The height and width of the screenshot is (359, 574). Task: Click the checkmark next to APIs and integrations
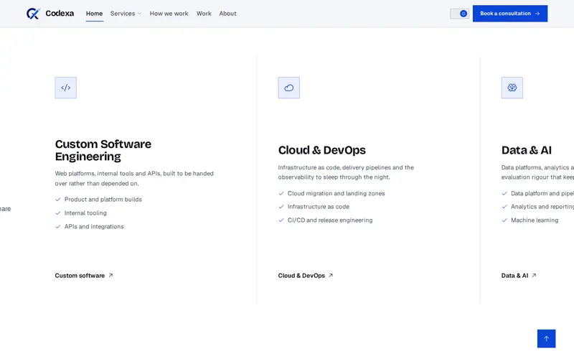58,227
